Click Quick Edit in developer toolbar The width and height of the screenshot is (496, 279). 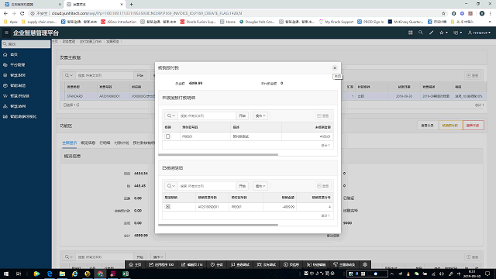coord(315,264)
